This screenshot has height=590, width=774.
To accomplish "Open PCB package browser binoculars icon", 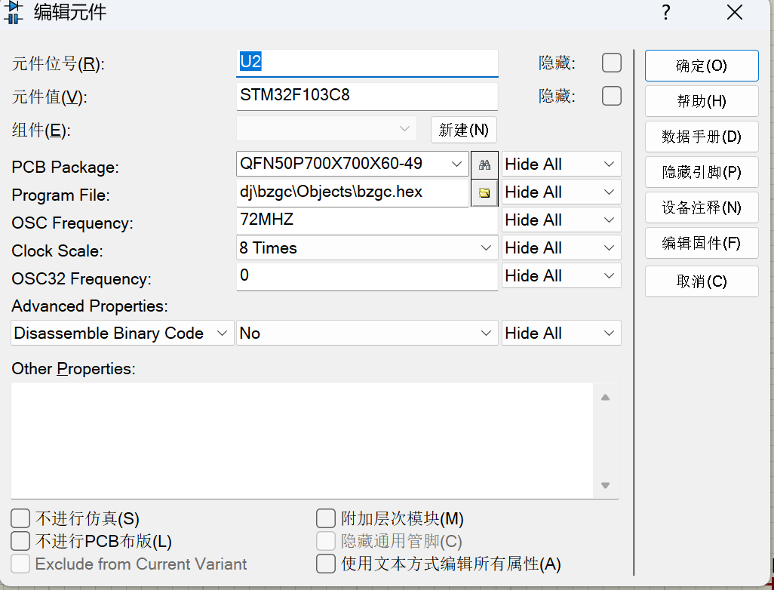I will [484, 164].
